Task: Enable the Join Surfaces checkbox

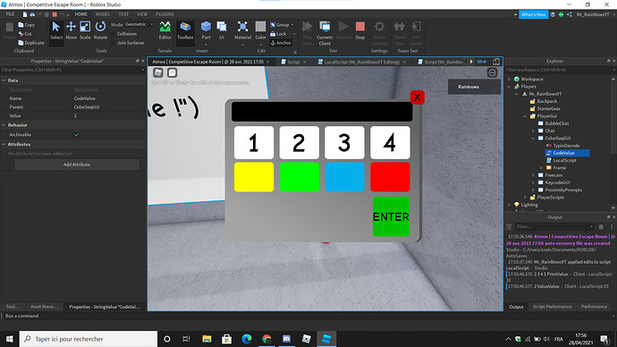Action: (114, 43)
